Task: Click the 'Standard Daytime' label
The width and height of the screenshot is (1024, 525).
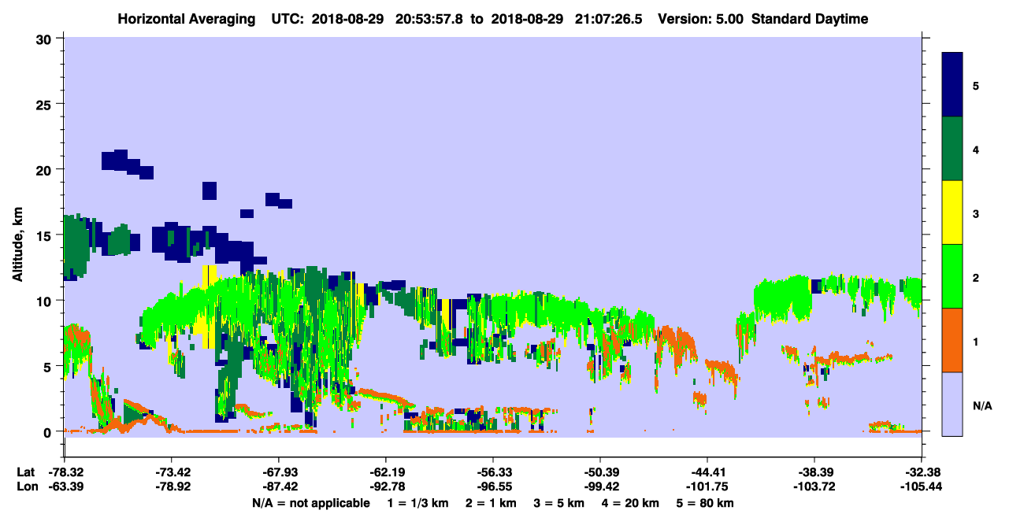Action: coord(810,19)
